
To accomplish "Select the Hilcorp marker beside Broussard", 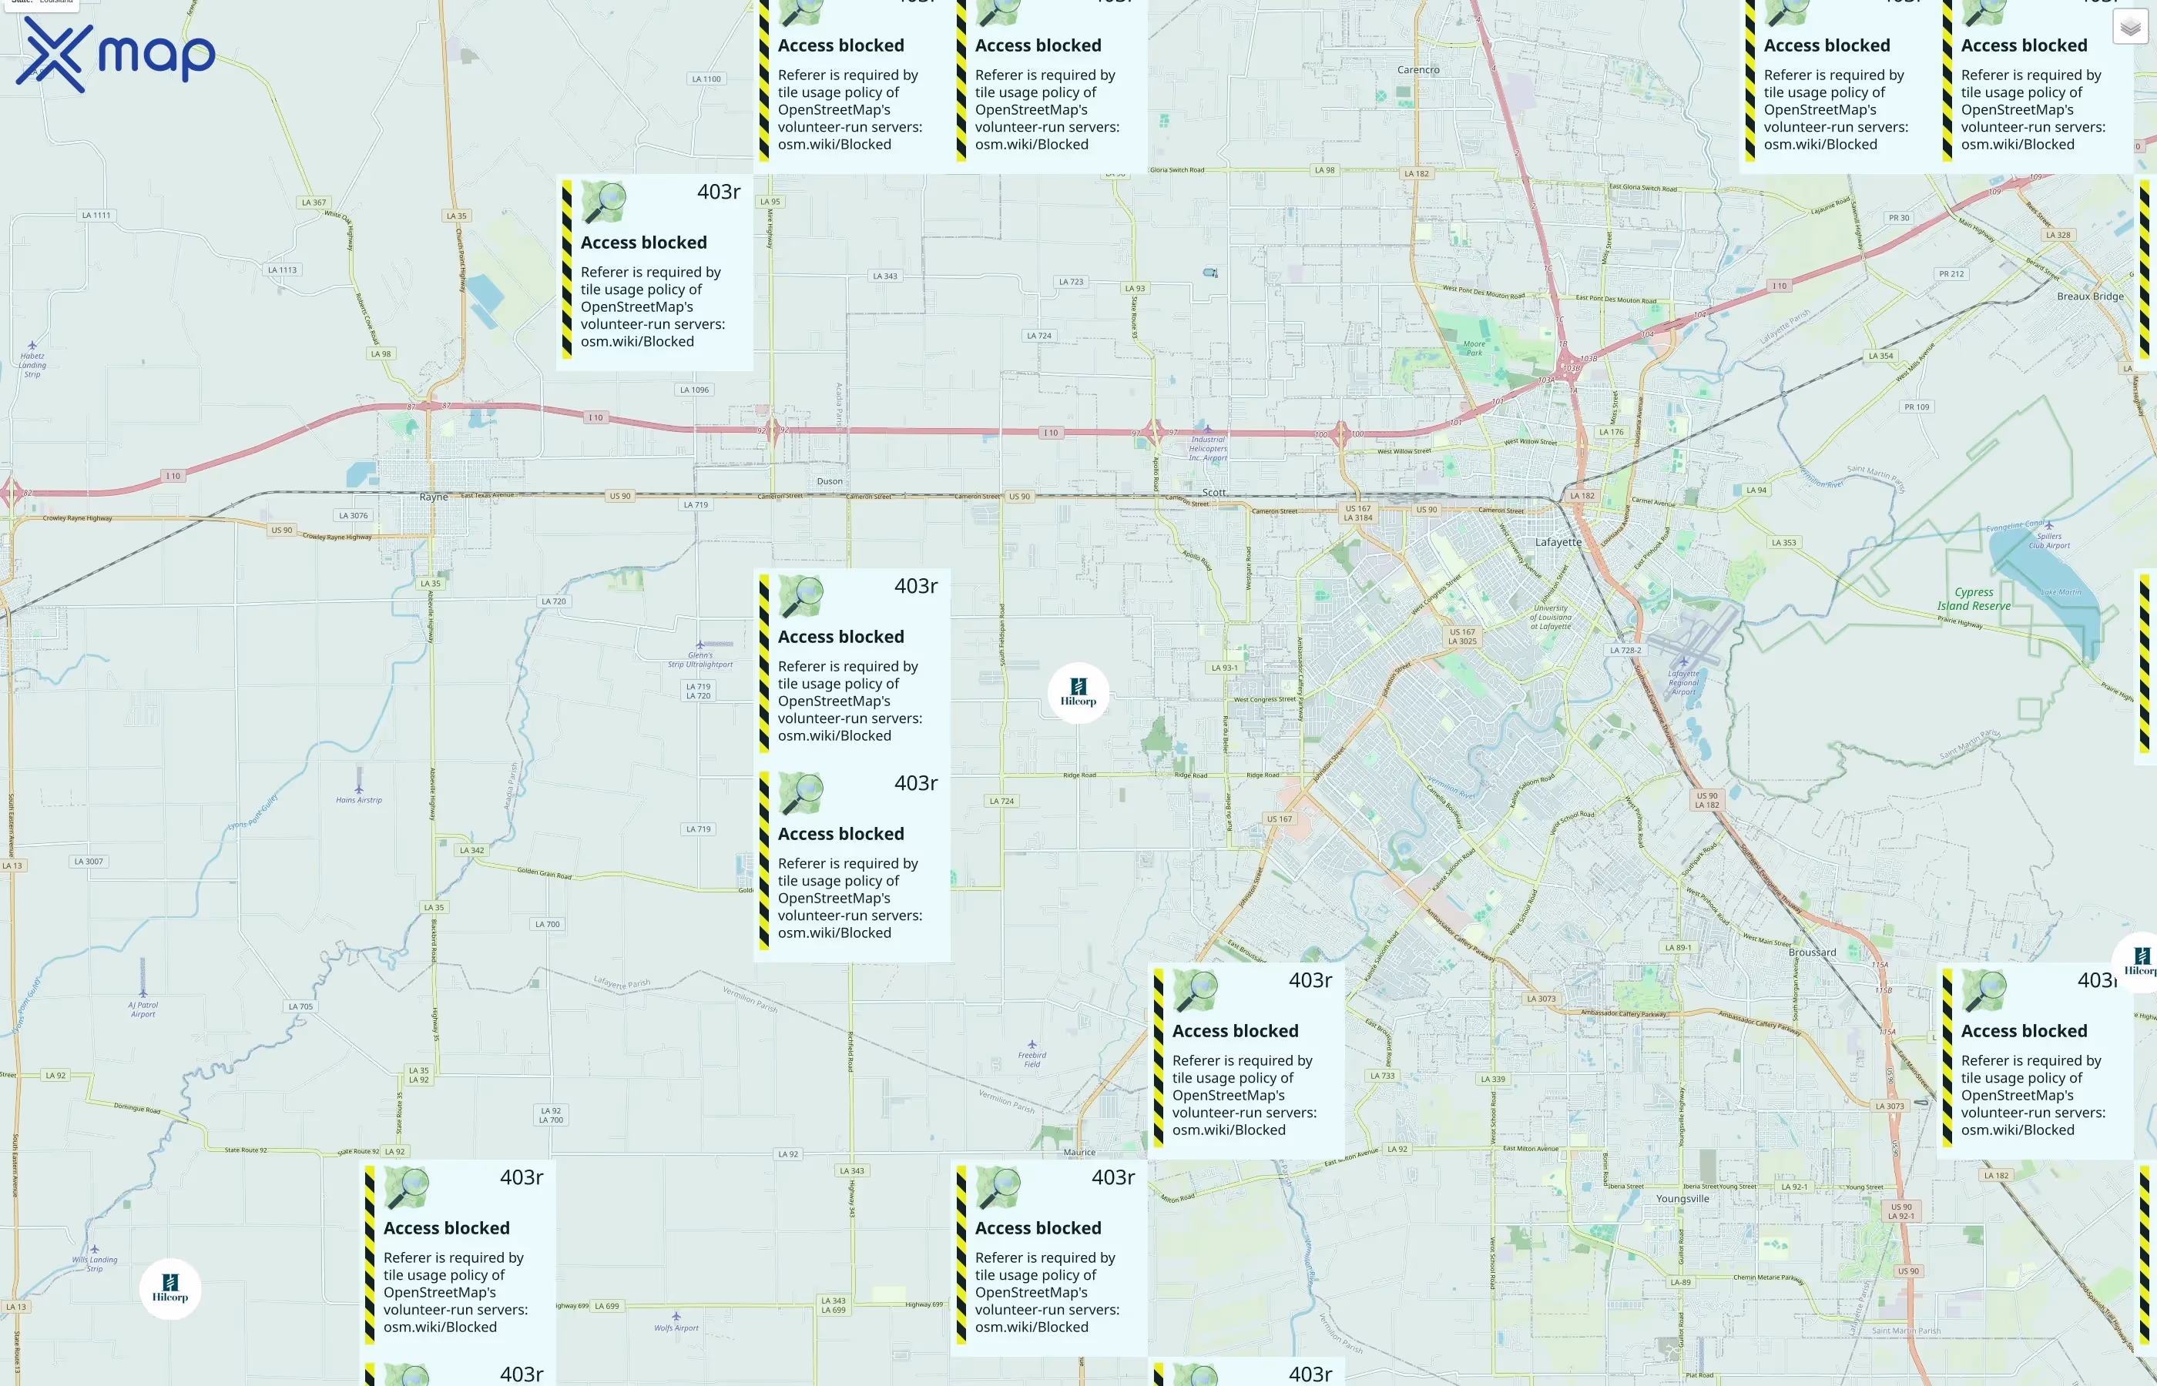I will point(2140,962).
